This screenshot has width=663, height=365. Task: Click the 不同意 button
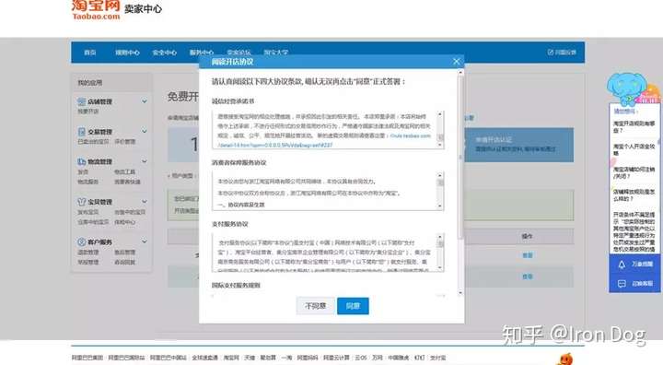click(316, 306)
